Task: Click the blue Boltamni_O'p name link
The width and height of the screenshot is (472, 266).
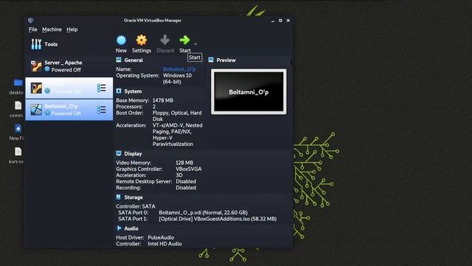Action: [179, 69]
